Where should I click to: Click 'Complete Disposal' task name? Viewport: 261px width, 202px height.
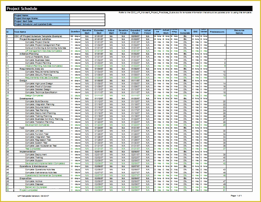tap(34, 184)
